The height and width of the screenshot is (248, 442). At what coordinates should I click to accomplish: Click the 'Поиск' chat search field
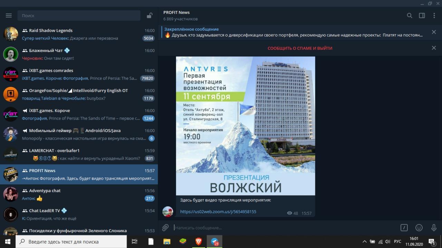point(79,16)
